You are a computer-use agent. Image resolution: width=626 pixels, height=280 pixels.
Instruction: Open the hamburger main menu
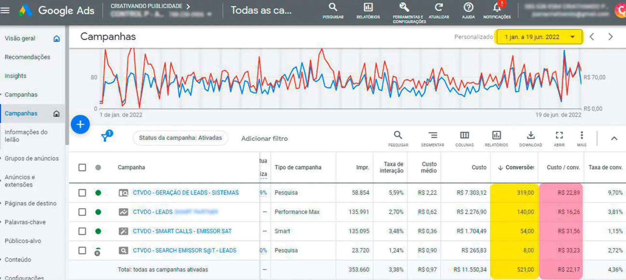click(x=5, y=10)
